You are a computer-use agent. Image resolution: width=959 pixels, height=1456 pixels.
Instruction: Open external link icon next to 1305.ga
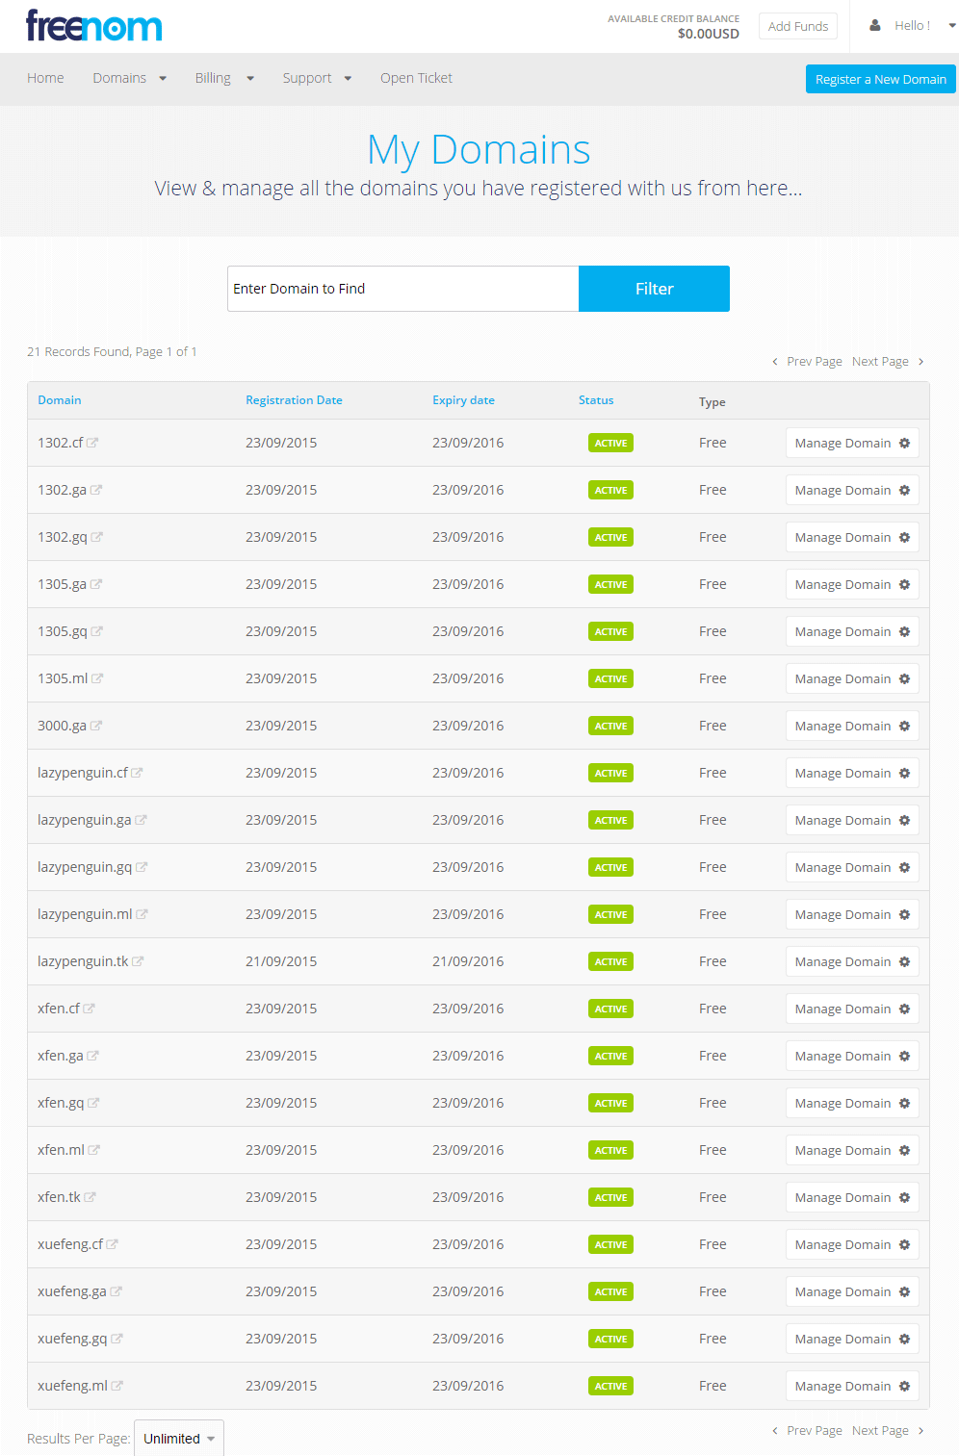(96, 584)
